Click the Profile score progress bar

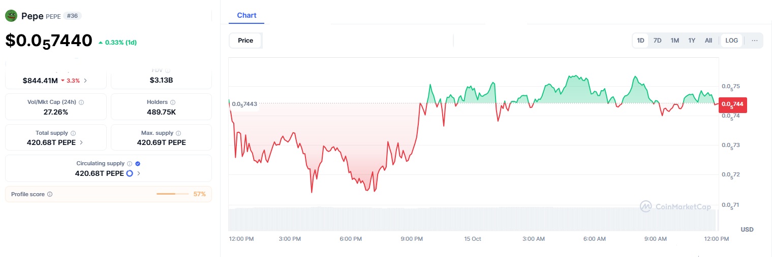pos(173,194)
